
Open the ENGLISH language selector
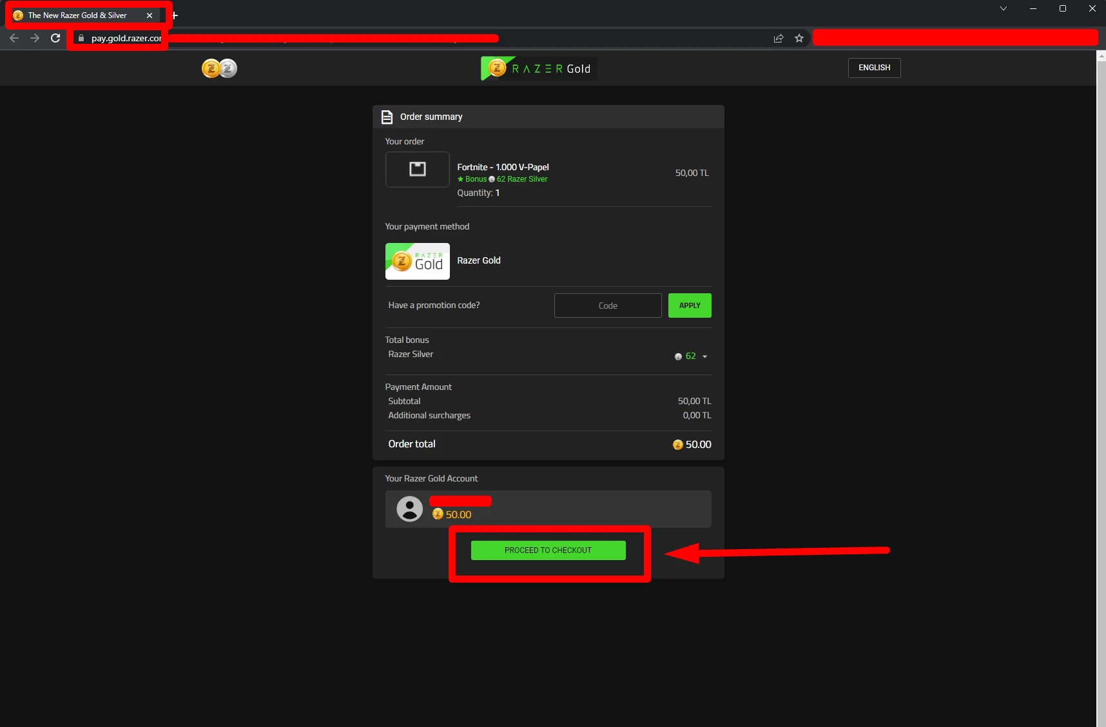874,68
